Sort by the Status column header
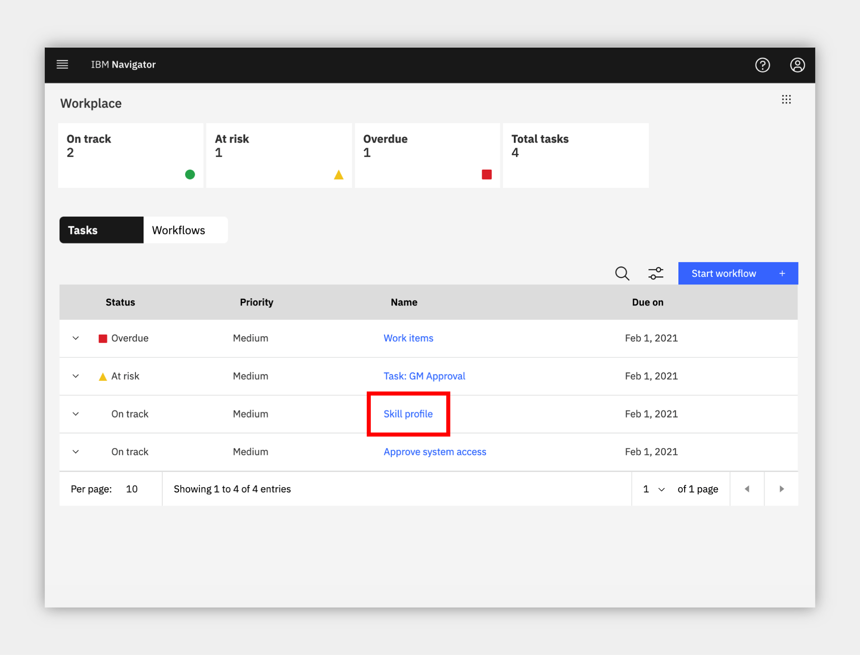860x655 pixels. 120,302
